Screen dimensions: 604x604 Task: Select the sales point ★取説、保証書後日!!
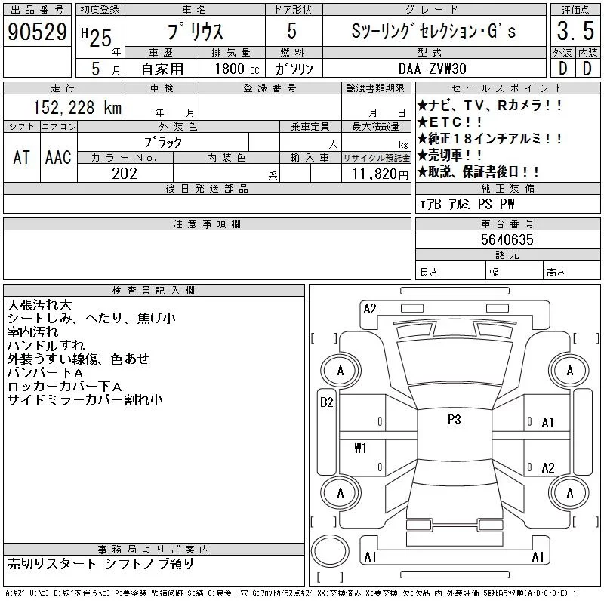point(478,172)
